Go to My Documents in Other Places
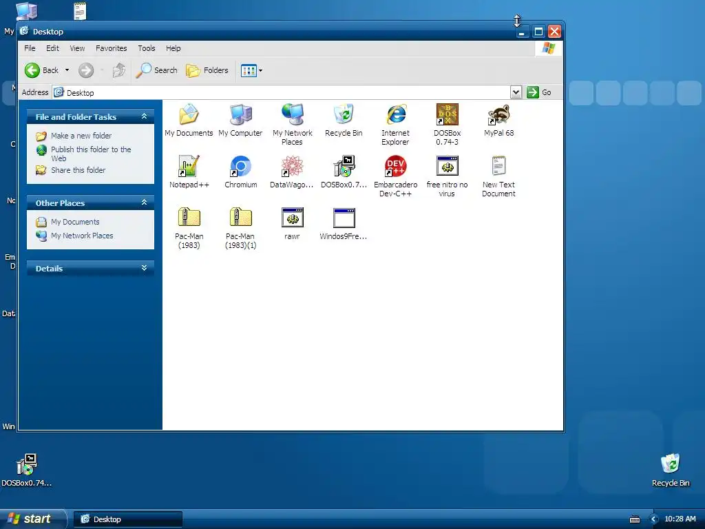This screenshot has width=705, height=529. click(75, 222)
